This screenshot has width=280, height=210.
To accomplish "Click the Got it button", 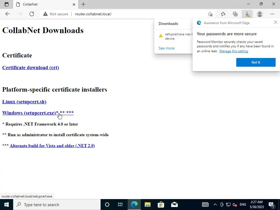I will pyautogui.click(x=256, y=62).
